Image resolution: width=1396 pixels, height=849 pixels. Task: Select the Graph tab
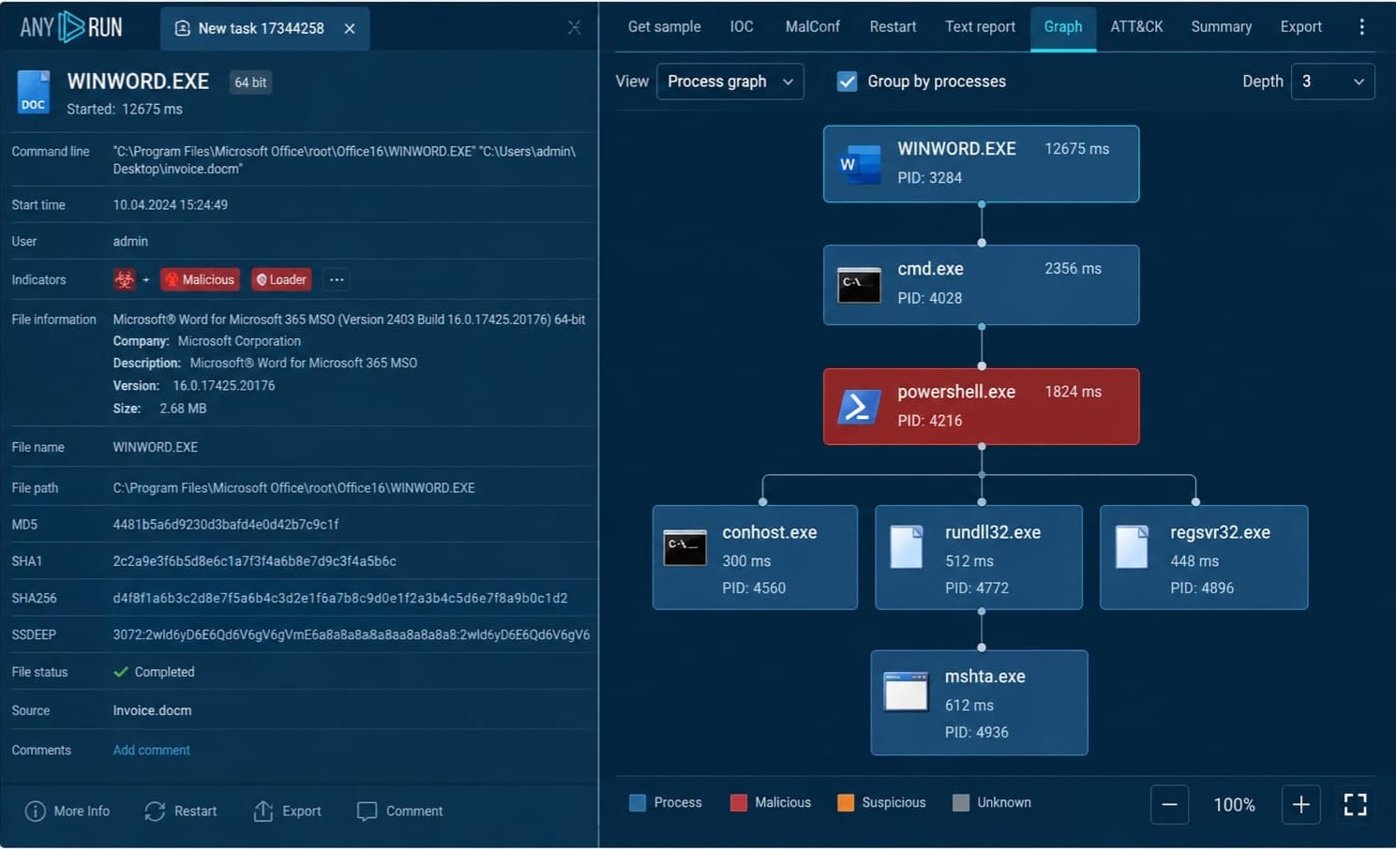click(1063, 26)
